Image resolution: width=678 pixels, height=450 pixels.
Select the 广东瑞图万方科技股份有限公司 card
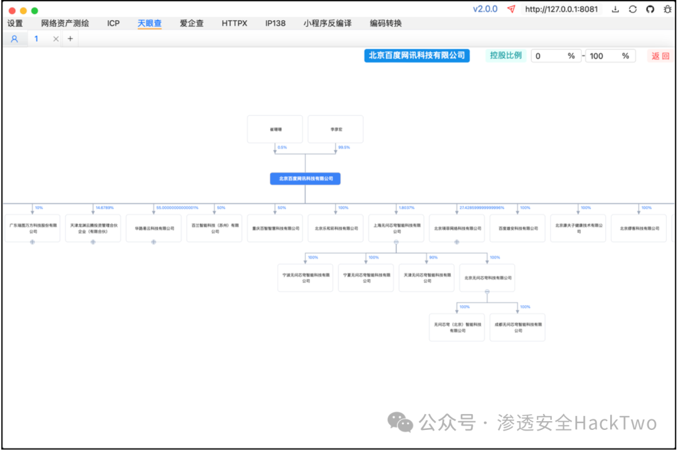[x=33, y=228]
